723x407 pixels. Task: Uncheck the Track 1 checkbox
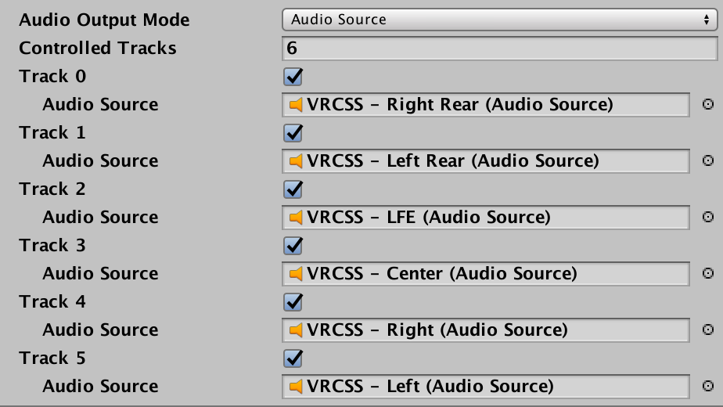click(x=293, y=133)
